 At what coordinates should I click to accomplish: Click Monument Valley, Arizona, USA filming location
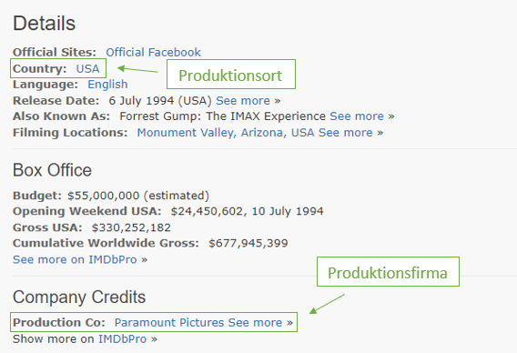[x=226, y=133]
